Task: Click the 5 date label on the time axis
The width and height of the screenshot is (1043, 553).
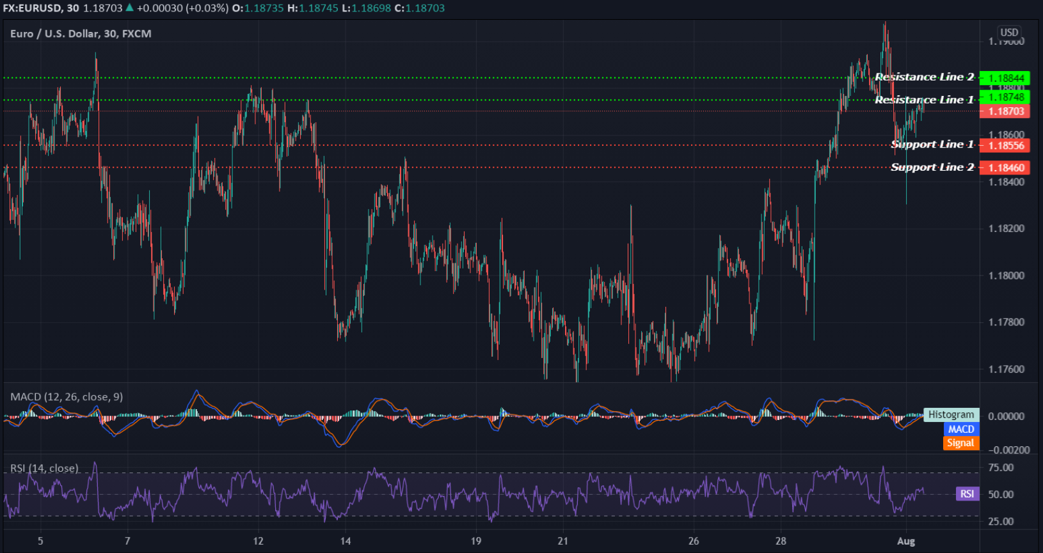Action: [40, 541]
